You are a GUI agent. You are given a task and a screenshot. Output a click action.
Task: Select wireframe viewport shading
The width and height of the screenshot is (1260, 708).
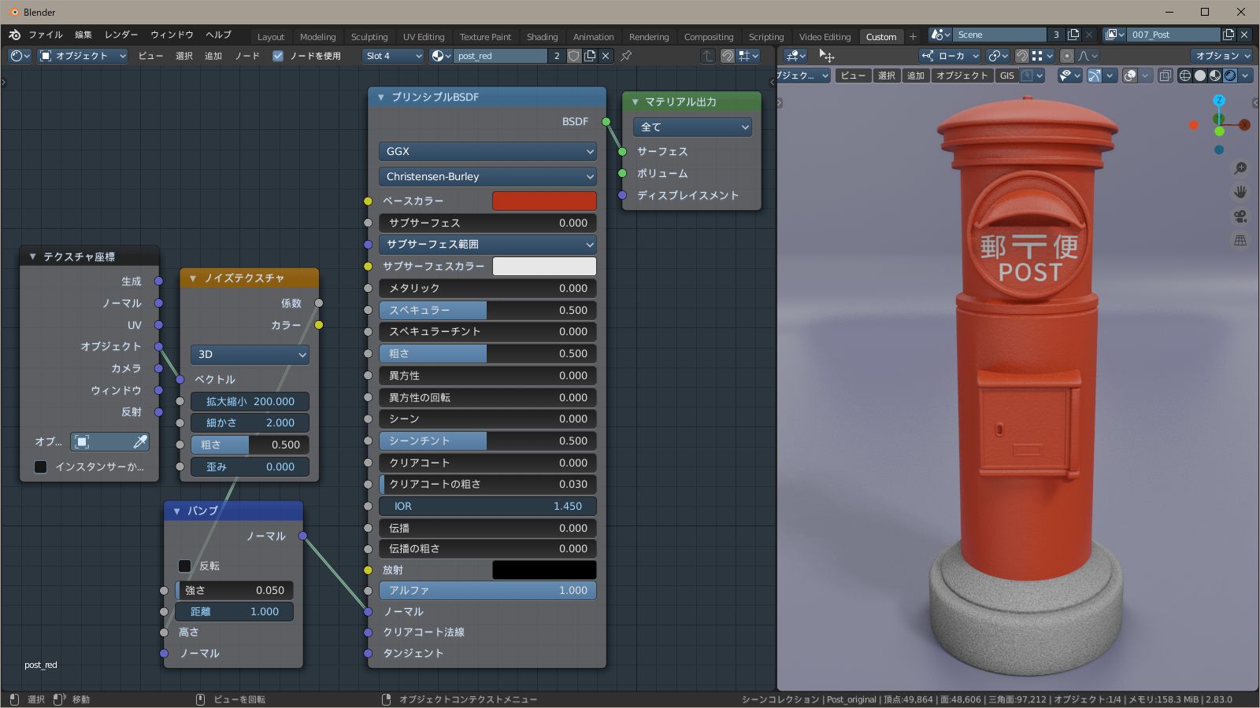tap(1185, 76)
